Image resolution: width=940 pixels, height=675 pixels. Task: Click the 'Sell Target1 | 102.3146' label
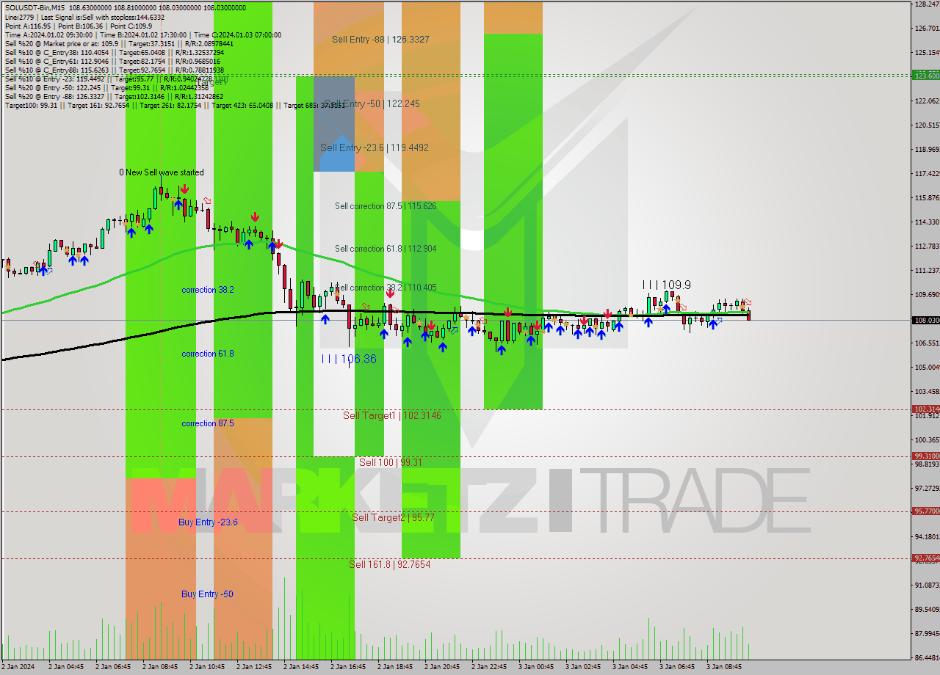coord(392,416)
